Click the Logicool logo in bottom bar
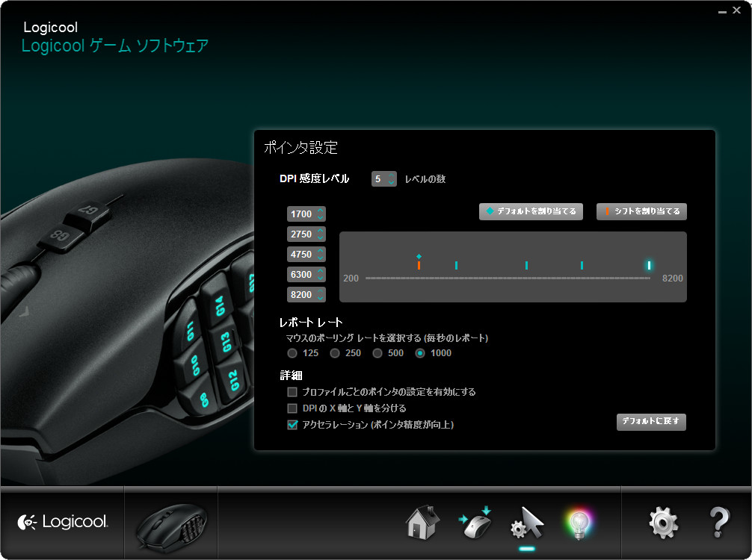The image size is (752, 560). point(63,522)
